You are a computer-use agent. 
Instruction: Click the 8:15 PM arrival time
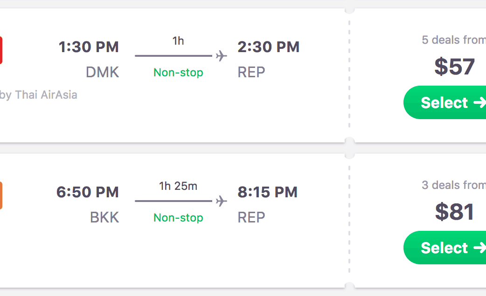tap(267, 192)
